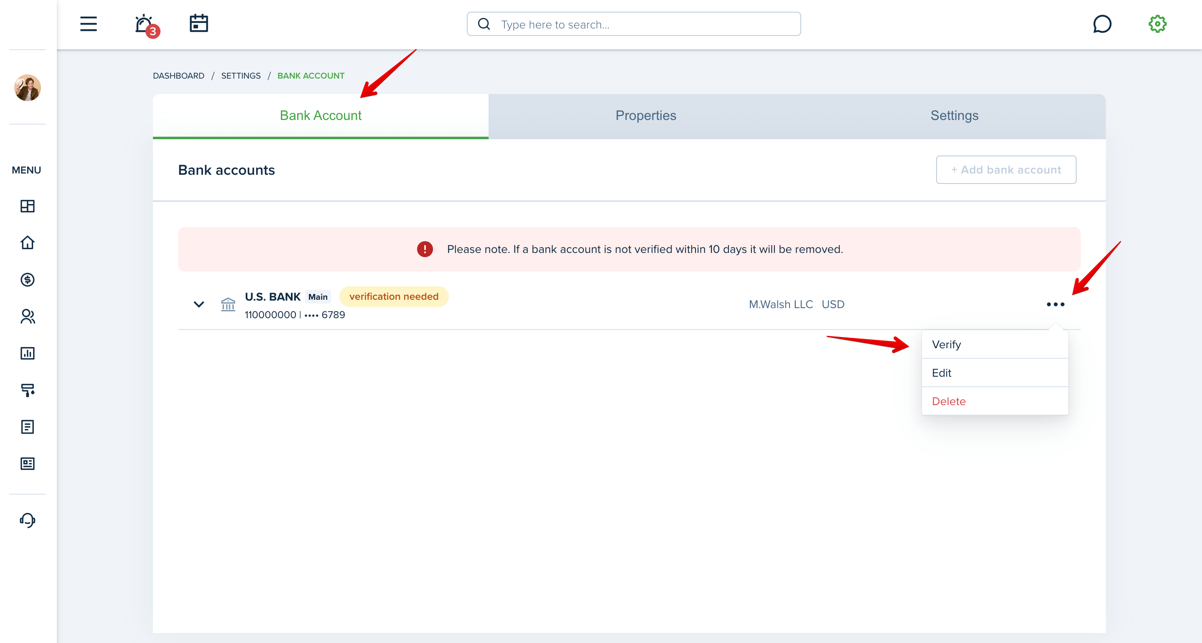
Task: Go to SETTINGS breadcrumb link
Action: point(241,76)
